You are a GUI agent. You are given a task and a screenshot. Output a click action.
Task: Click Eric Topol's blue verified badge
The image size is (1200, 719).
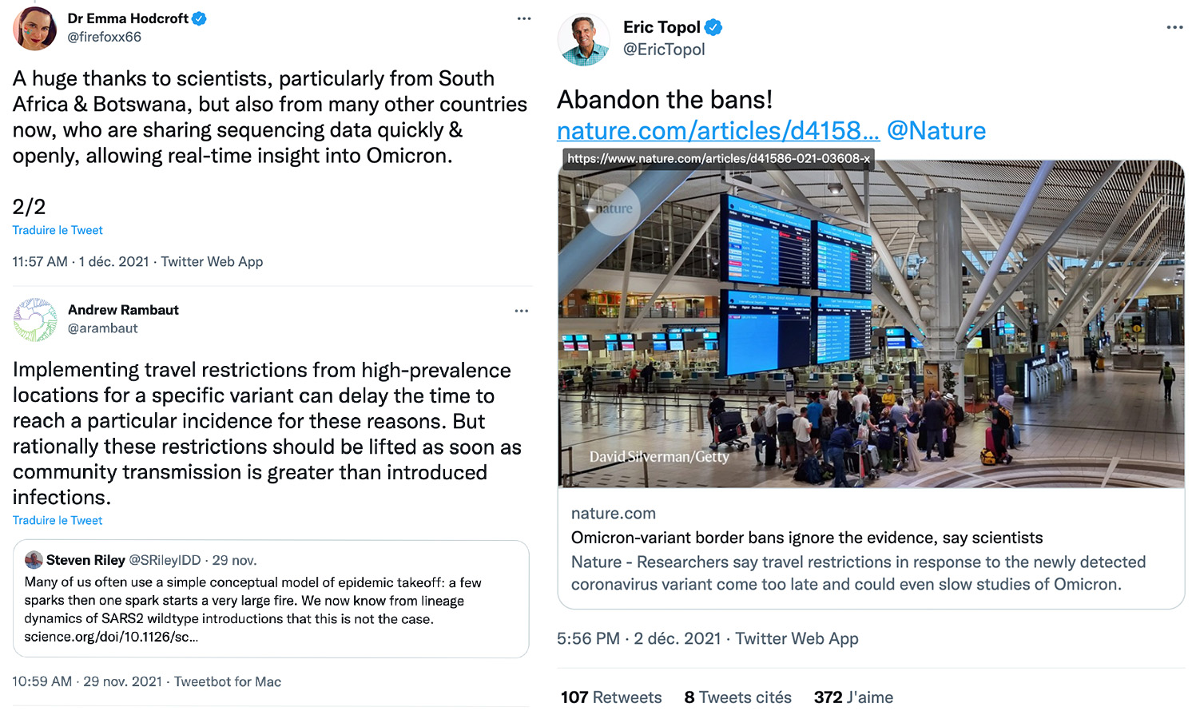pos(713,27)
